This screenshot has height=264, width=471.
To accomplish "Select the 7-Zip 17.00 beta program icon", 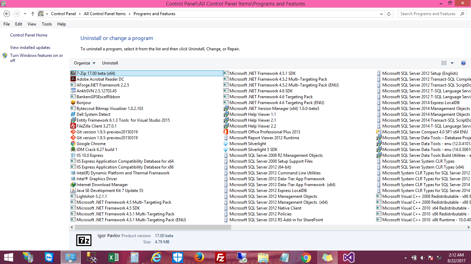I will 73,73.
